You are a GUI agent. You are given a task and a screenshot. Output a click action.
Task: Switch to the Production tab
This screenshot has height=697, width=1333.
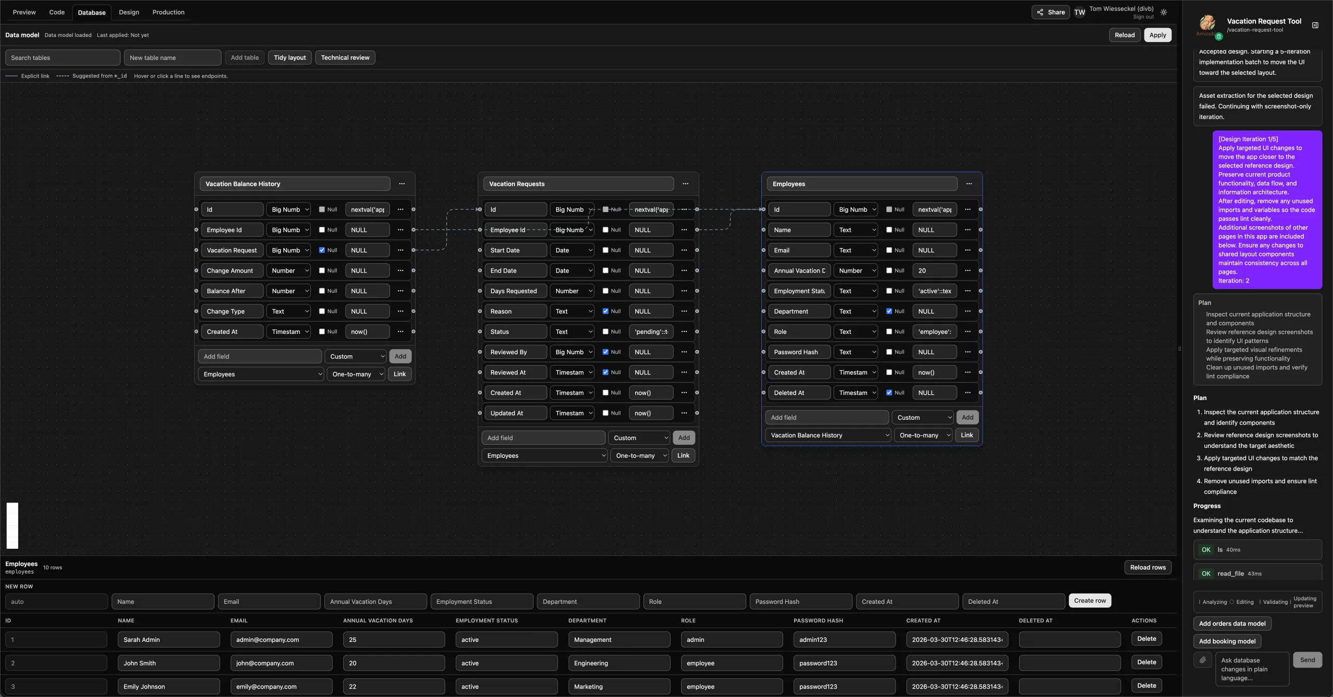click(x=168, y=12)
